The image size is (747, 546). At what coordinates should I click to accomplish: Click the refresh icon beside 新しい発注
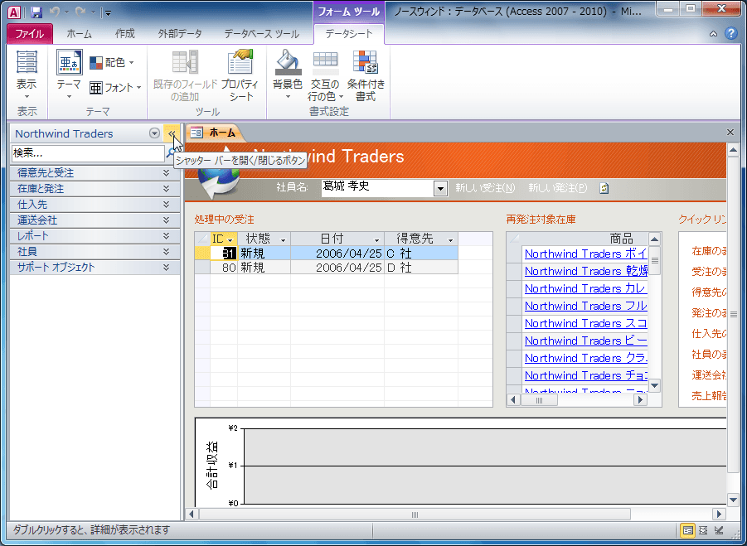pyautogui.click(x=604, y=188)
